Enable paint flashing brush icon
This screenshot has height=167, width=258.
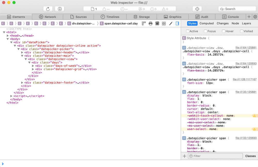click(x=171, y=23)
